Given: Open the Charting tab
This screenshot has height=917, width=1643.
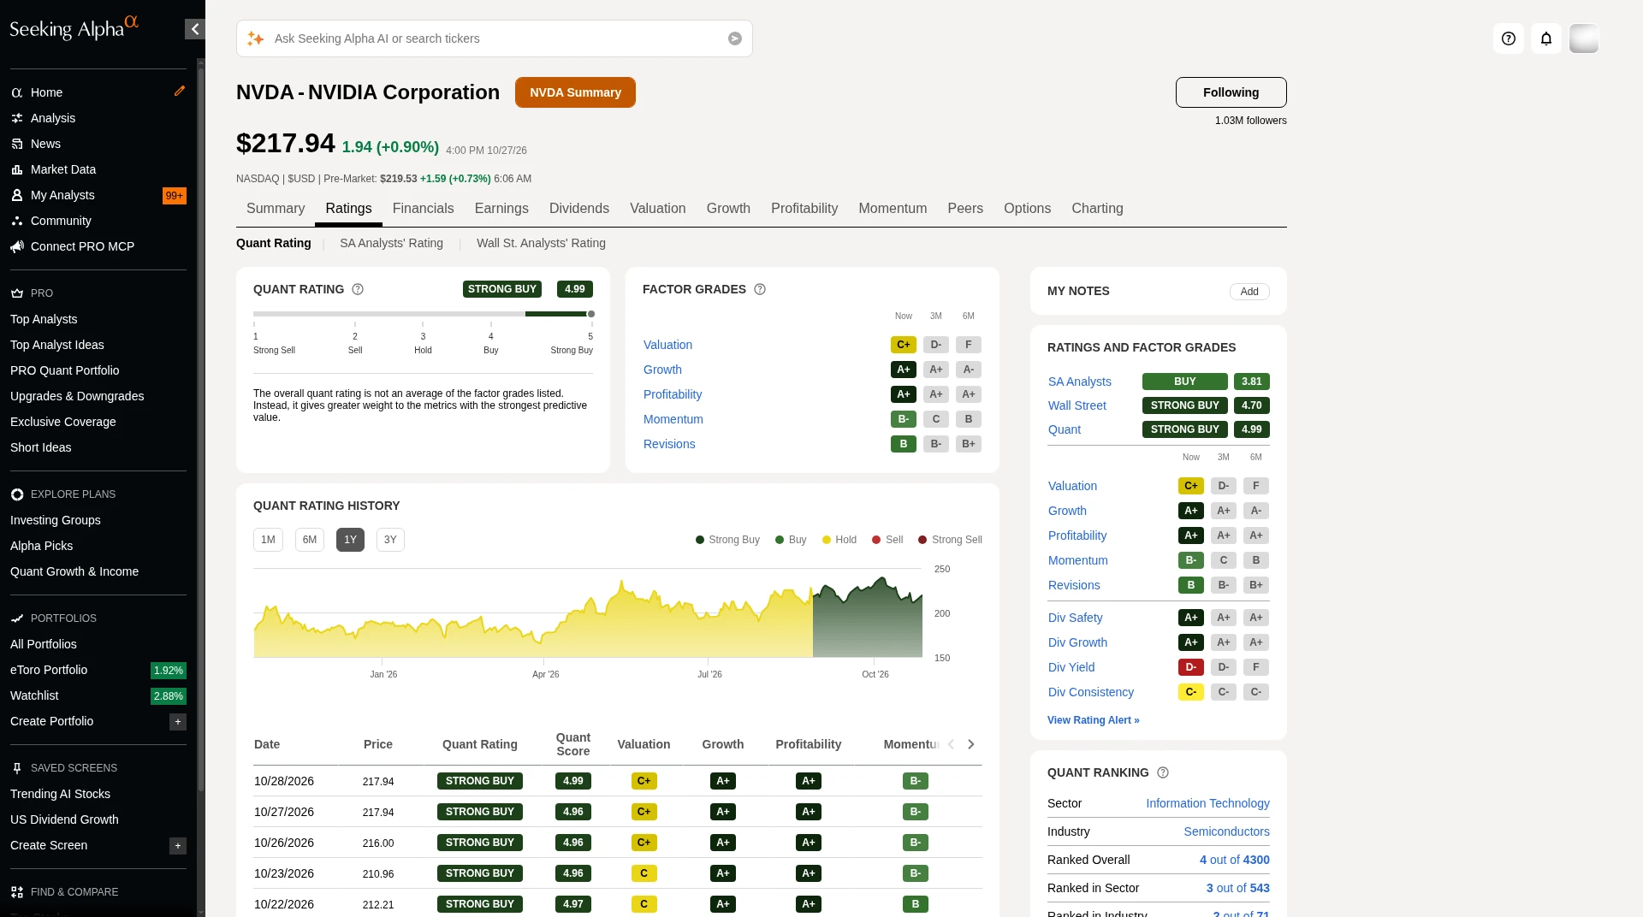Looking at the screenshot, I should coord(1097,209).
